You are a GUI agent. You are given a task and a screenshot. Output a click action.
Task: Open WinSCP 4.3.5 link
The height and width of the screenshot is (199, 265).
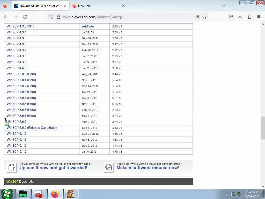coord(16,38)
